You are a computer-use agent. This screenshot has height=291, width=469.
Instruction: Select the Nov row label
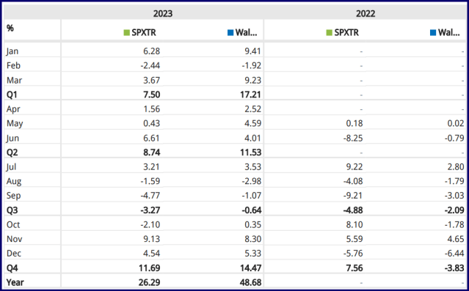coord(15,239)
